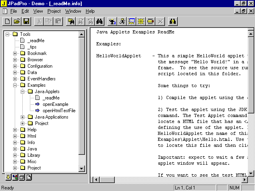Select the yellow down-arrow tab below tree
The width and height of the screenshot is (255, 191).
8,177
